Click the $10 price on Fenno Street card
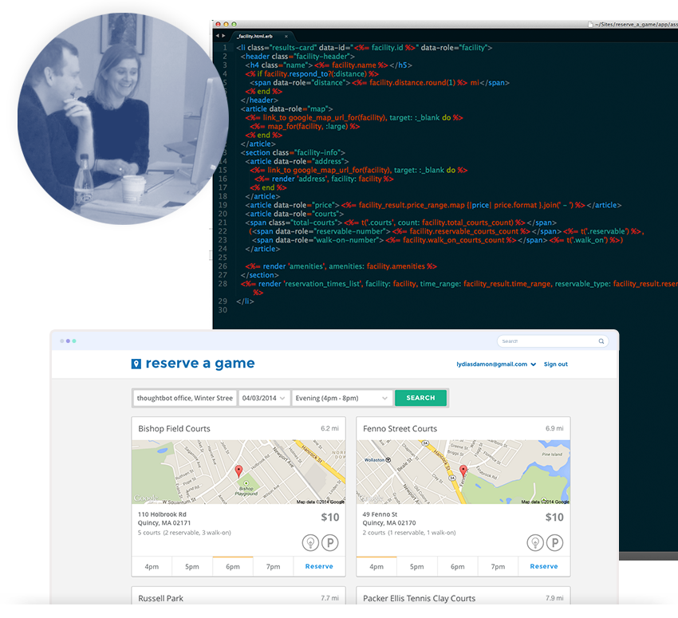The image size is (678, 618). [554, 518]
